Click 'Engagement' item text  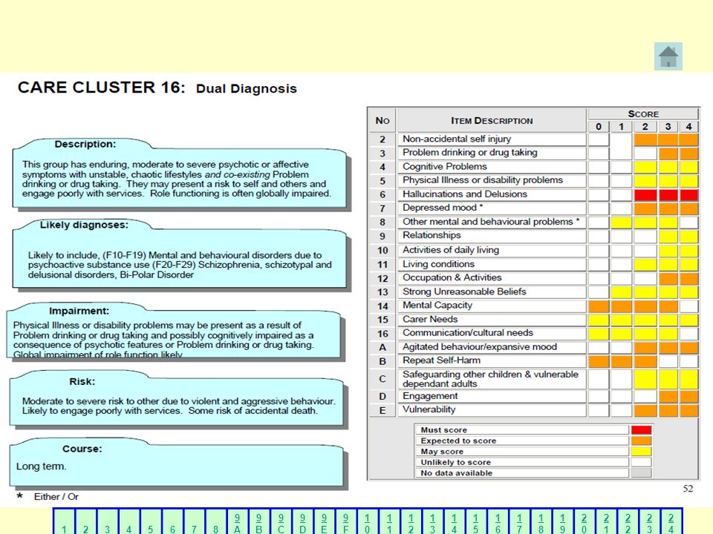click(430, 396)
